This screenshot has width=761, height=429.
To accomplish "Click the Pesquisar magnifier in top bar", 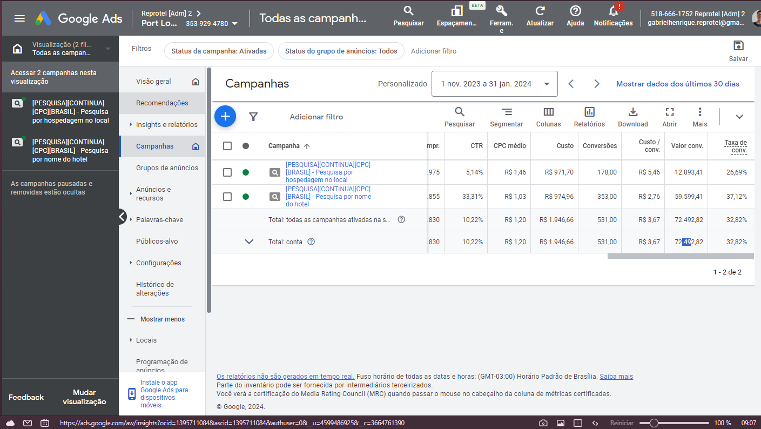I will pyautogui.click(x=408, y=11).
